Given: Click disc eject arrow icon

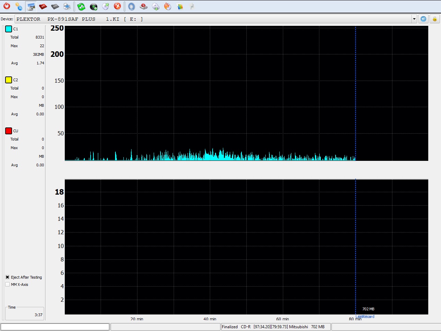Looking at the screenshot, I should [106, 6].
